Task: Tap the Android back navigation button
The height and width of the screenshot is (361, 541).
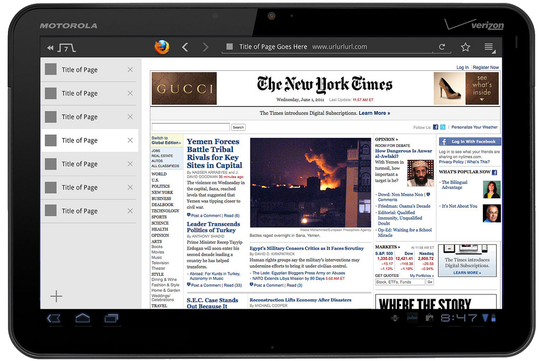Action: (53, 318)
